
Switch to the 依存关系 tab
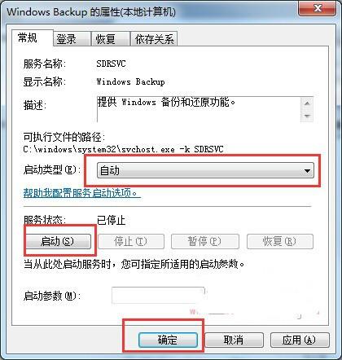pos(154,39)
